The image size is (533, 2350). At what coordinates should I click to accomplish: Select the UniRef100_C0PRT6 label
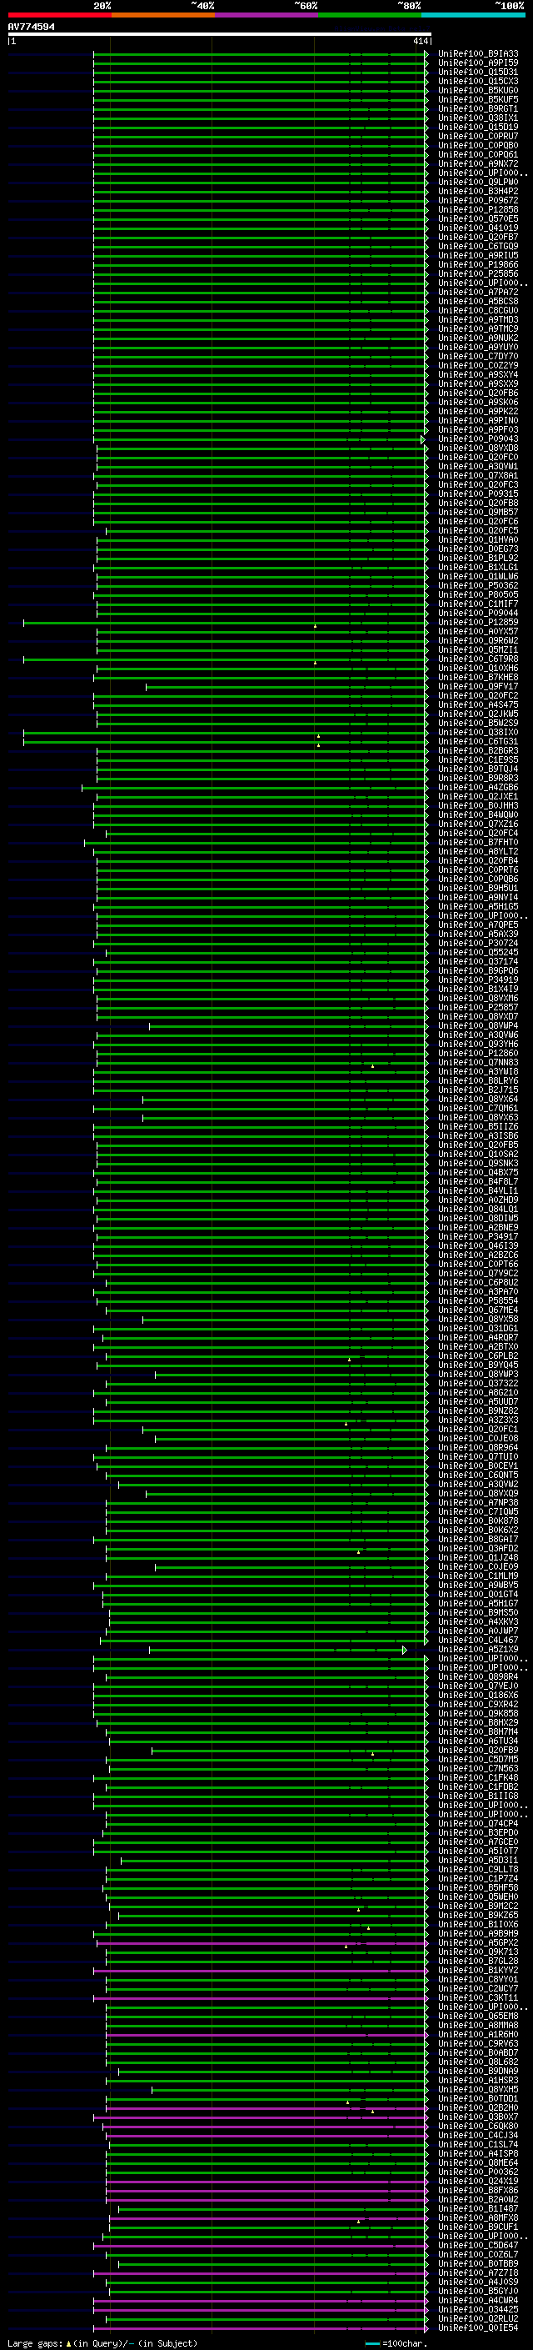click(477, 870)
